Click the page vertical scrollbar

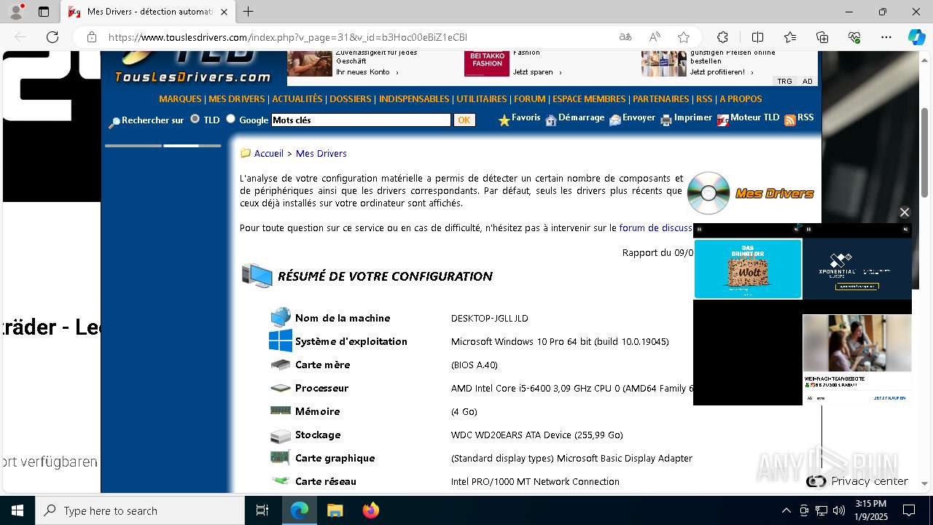pos(925,153)
